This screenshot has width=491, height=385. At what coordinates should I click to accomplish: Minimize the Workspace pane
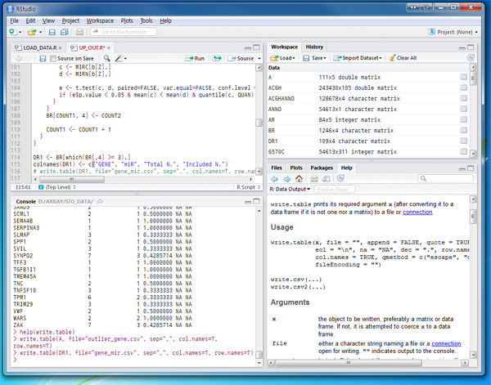click(462, 48)
